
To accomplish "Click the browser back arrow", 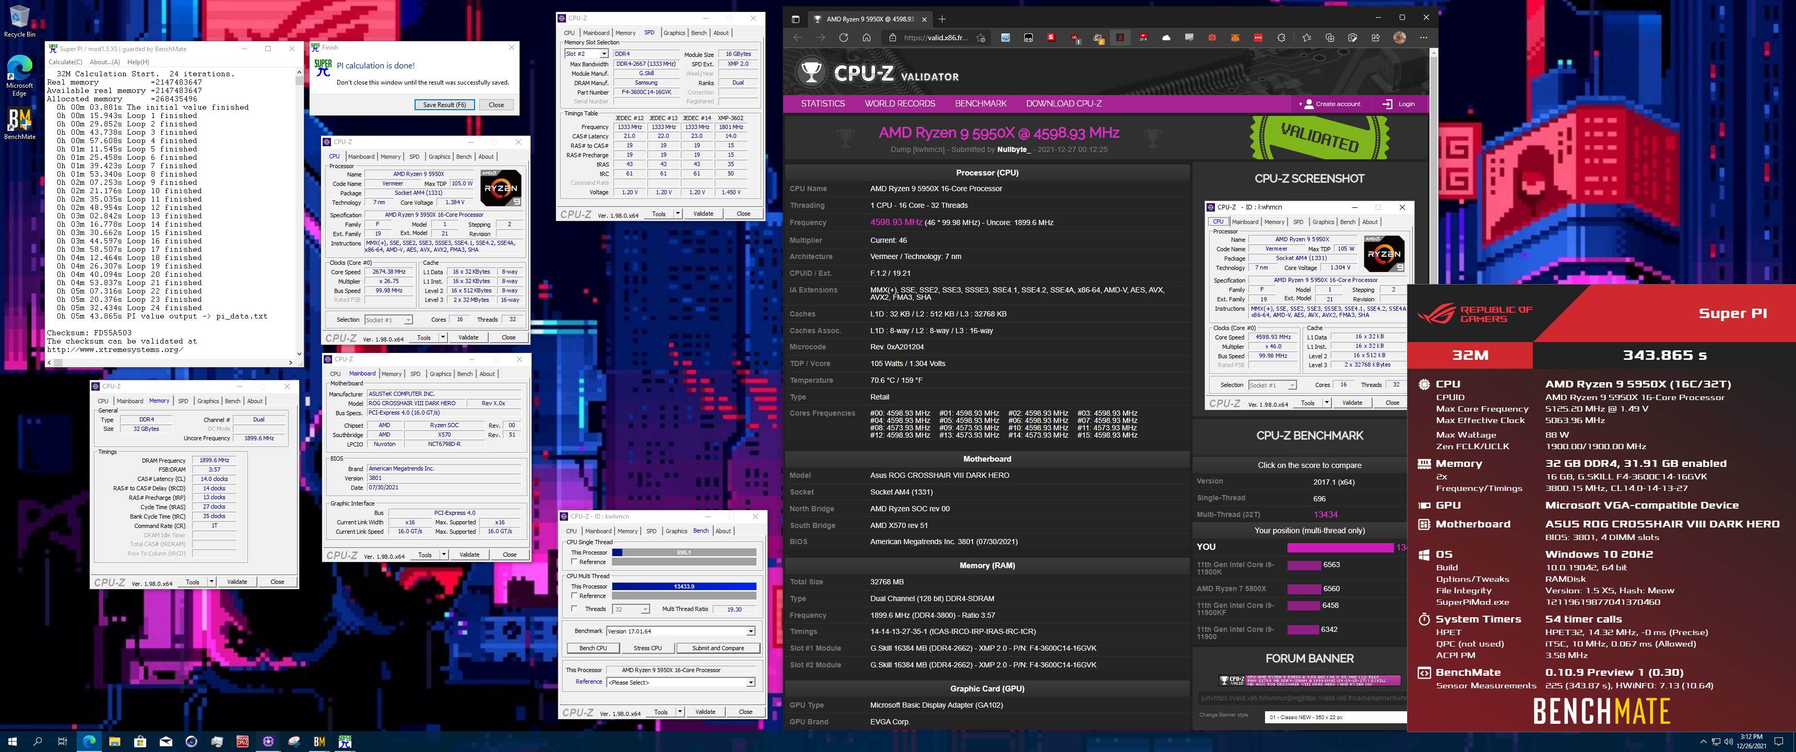I will pyautogui.click(x=798, y=38).
